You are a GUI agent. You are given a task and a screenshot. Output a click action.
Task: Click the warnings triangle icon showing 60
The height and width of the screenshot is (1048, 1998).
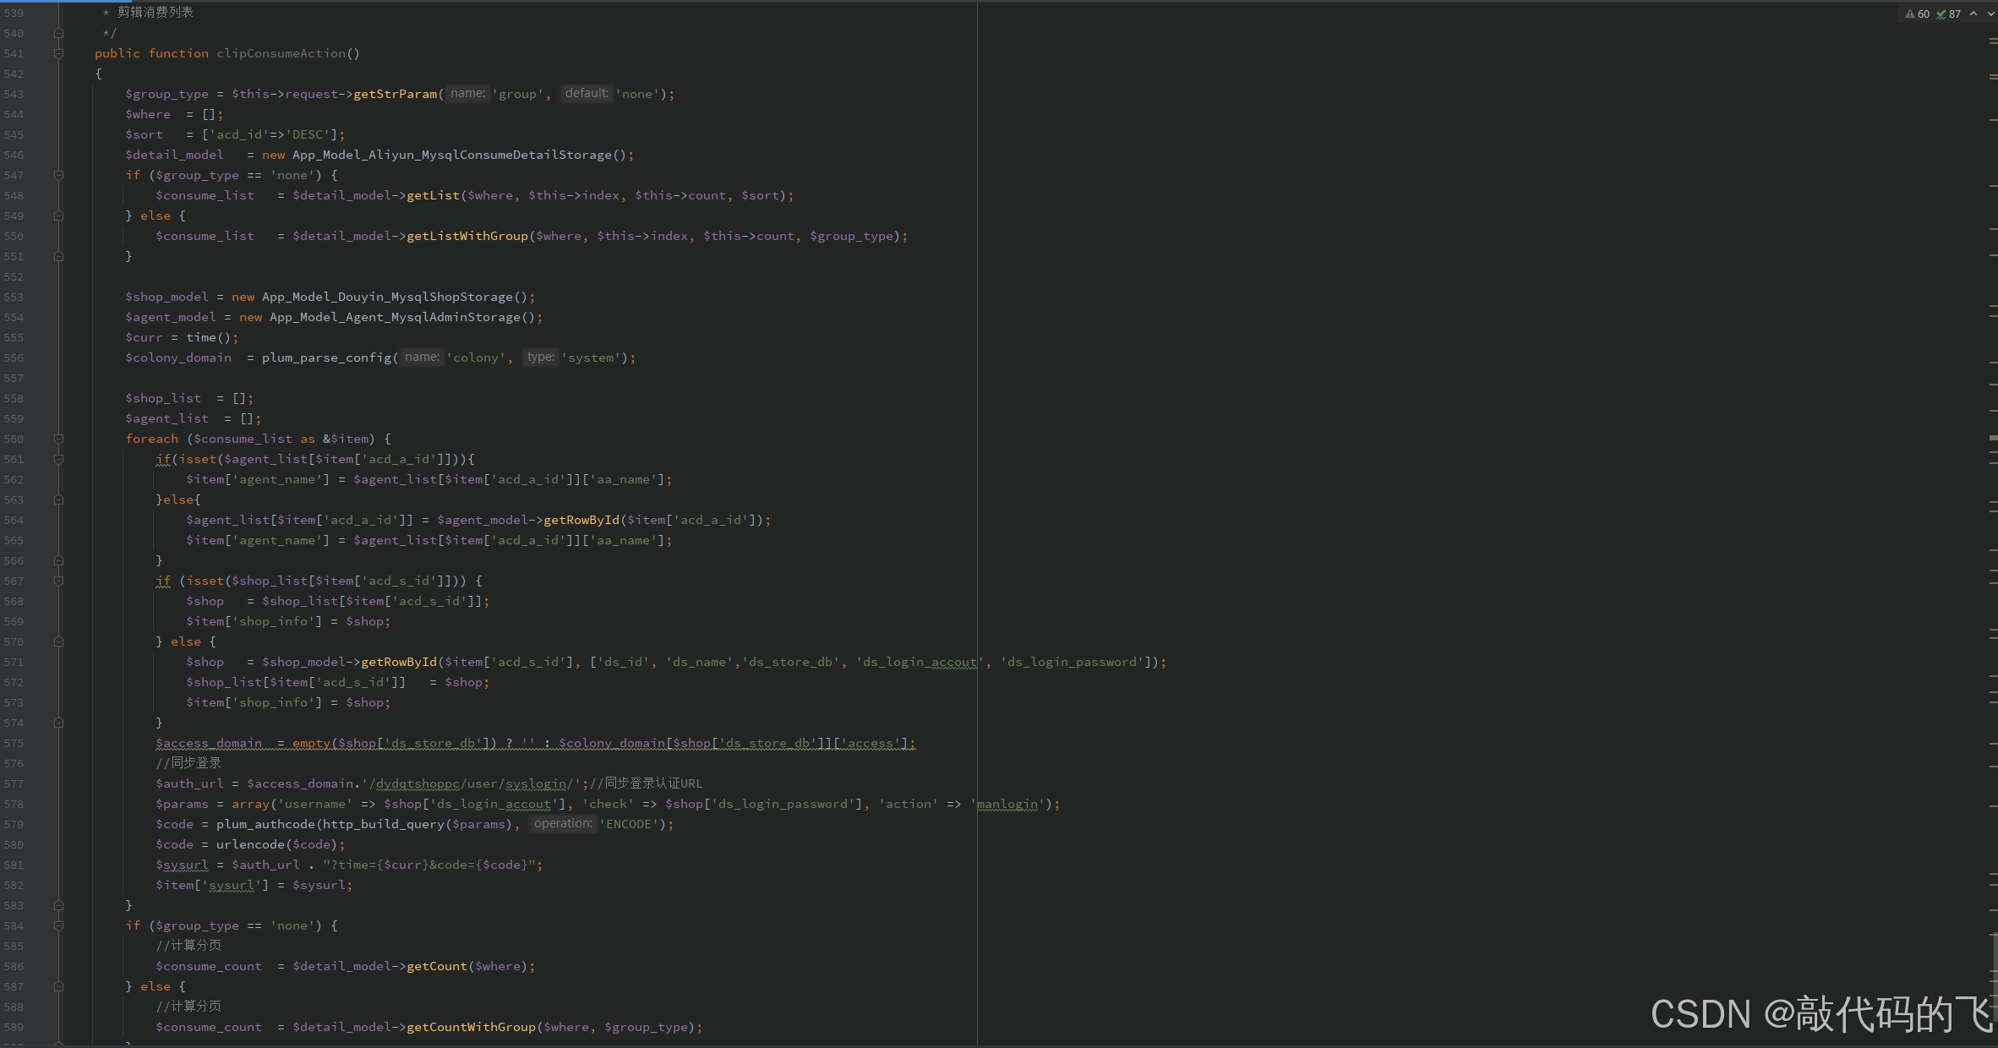(1910, 14)
